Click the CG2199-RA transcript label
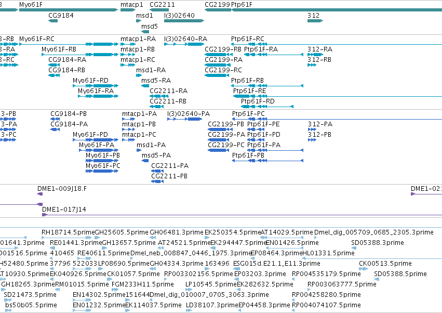This screenshot has height=313, width=442. pyautogui.click(x=223, y=60)
